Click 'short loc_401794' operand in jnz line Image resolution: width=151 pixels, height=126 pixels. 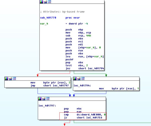coord(91,68)
